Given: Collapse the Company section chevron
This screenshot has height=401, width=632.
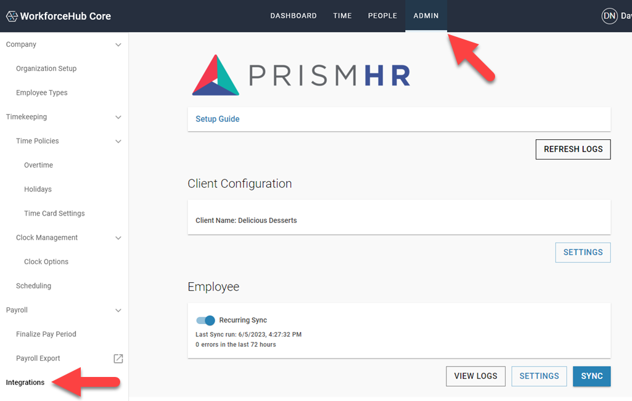Looking at the screenshot, I should (118, 44).
